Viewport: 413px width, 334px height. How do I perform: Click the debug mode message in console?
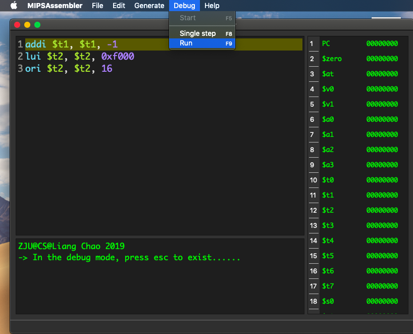tap(129, 257)
